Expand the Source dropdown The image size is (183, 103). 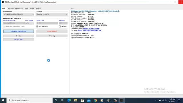click(52, 14)
